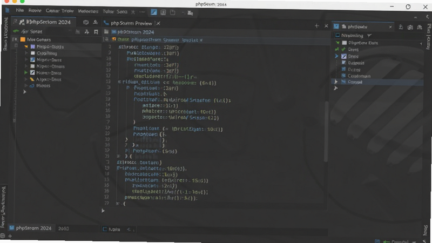Click the filter funnel icon next to Nmpinting
Screen dimensions: 432x243
(369, 36)
